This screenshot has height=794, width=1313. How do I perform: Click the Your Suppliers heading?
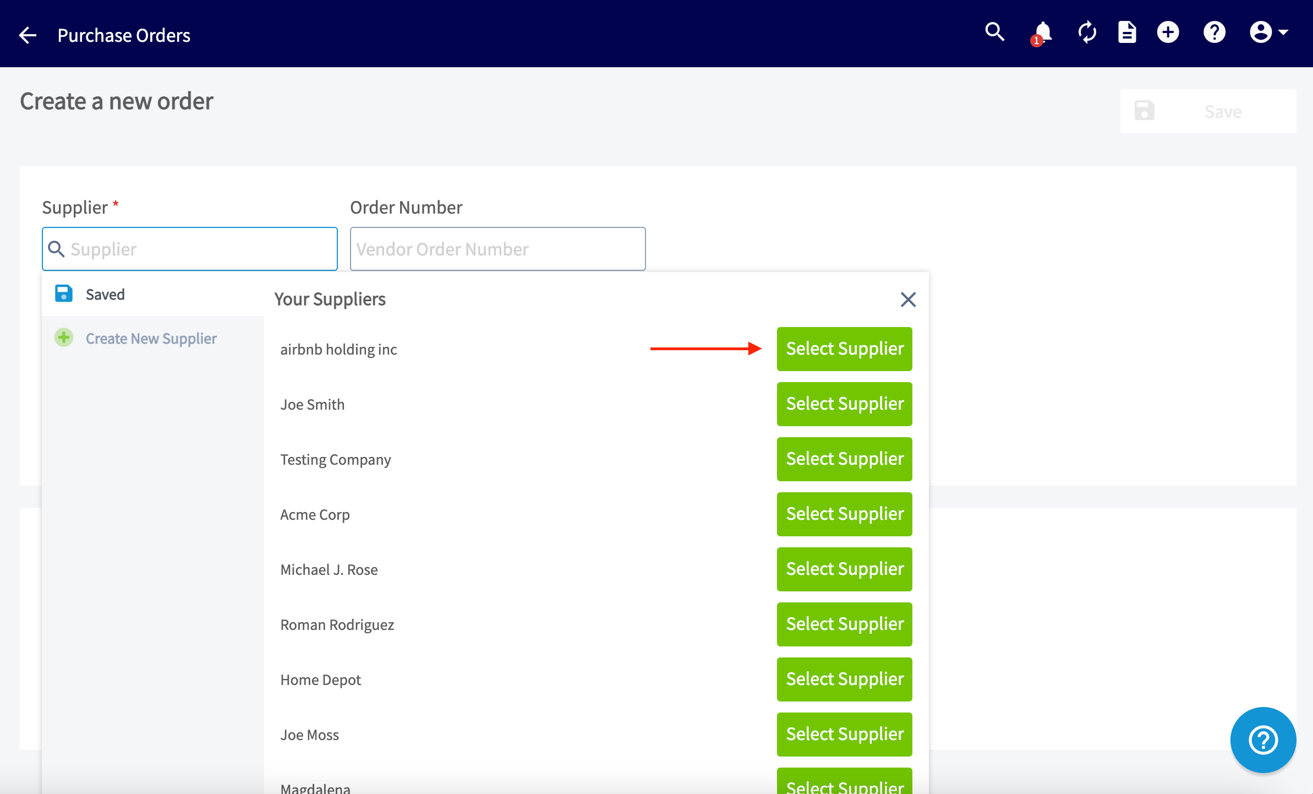[x=330, y=299]
